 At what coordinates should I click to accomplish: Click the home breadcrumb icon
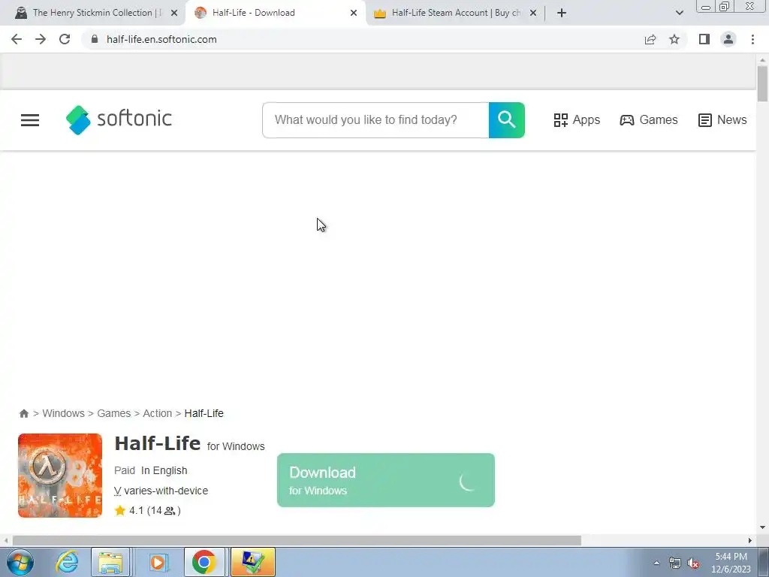click(23, 413)
